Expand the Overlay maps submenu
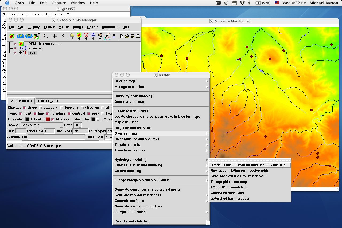 click(161, 133)
